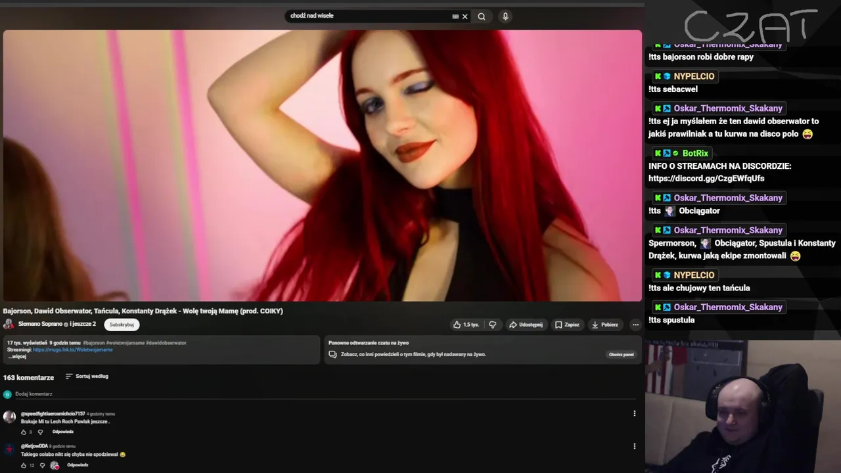
Task: Dislike the video with thumbs-down
Action: pyautogui.click(x=493, y=325)
